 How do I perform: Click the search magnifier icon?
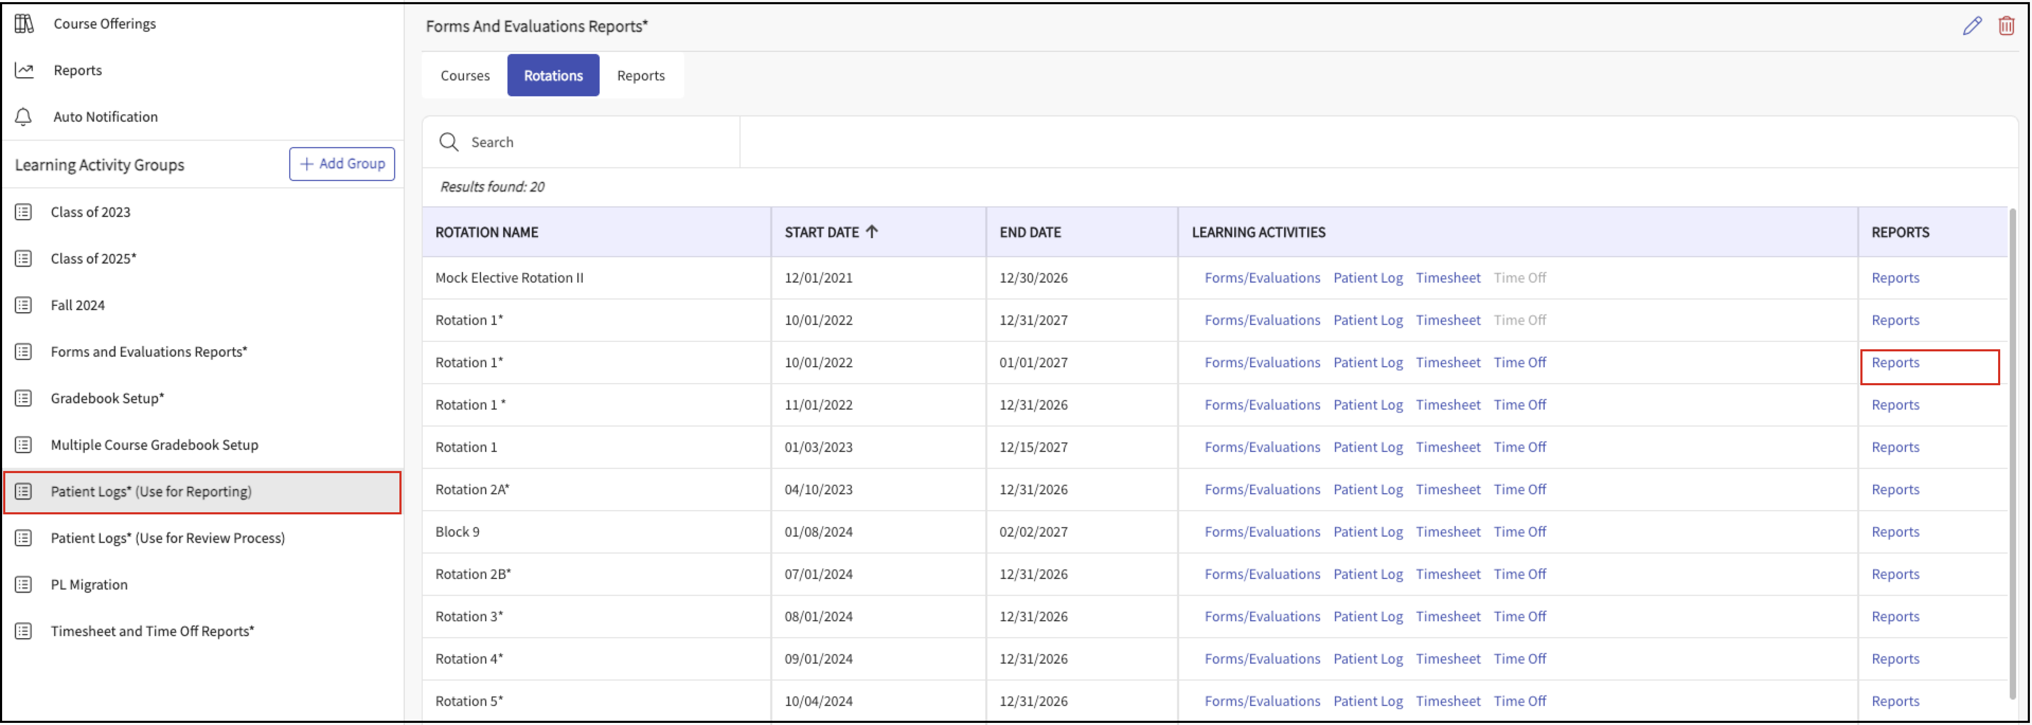449,142
